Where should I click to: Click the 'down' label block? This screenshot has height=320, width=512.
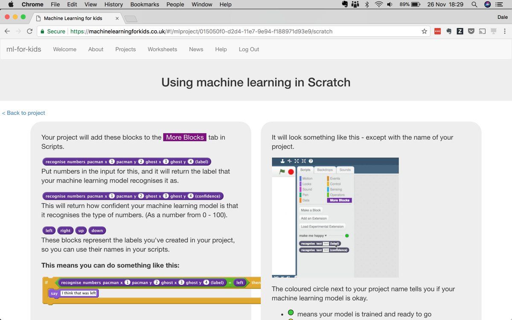[x=97, y=230]
